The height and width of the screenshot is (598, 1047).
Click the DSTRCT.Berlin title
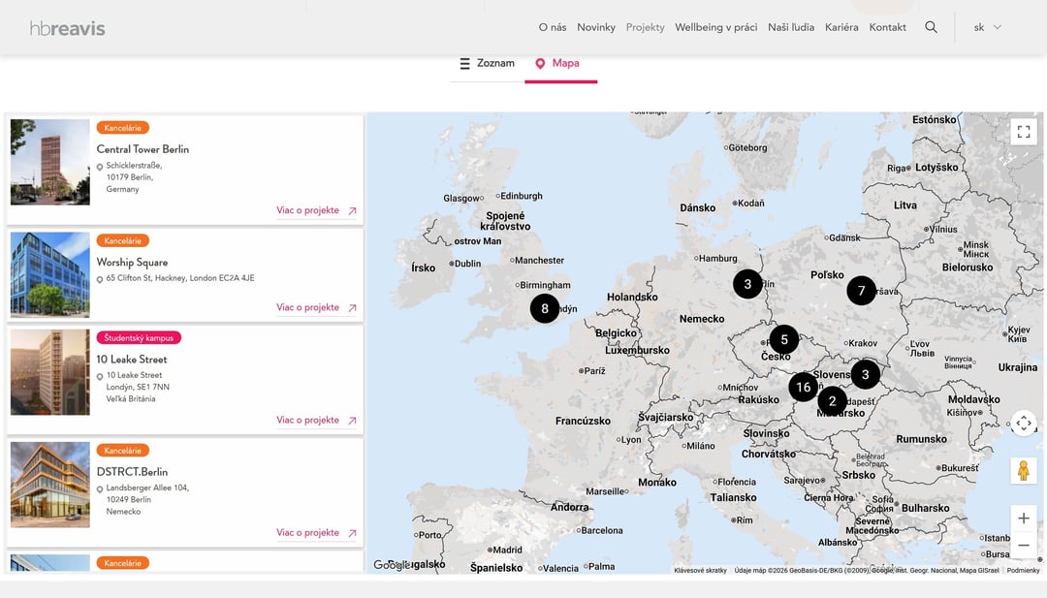[132, 472]
